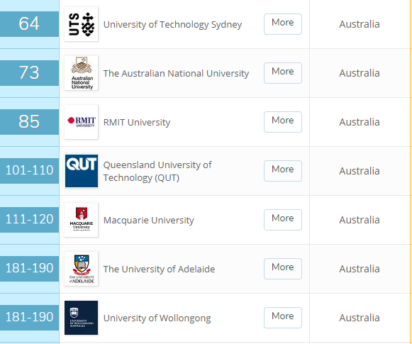Open More for Macquarie University
This screenshot has width=412, height=344.
(283, 220)
